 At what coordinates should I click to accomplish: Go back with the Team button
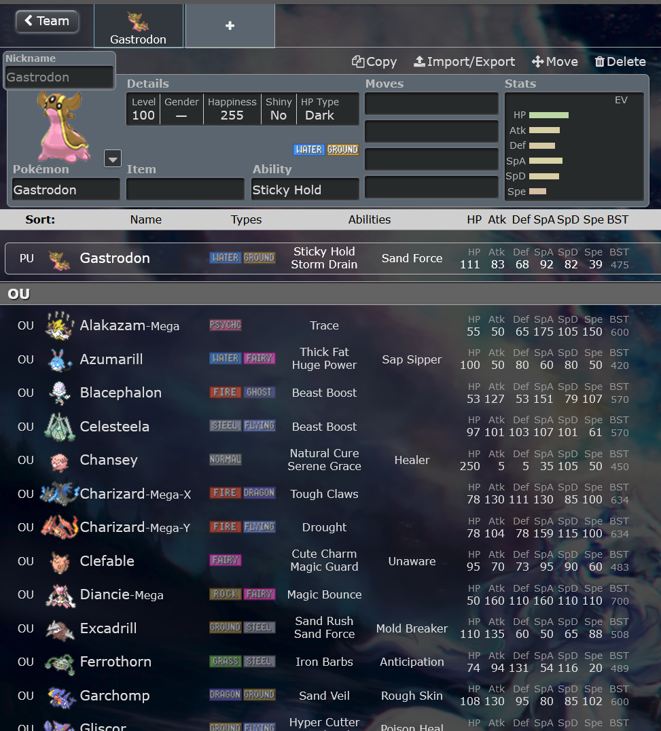coord(47,21)
